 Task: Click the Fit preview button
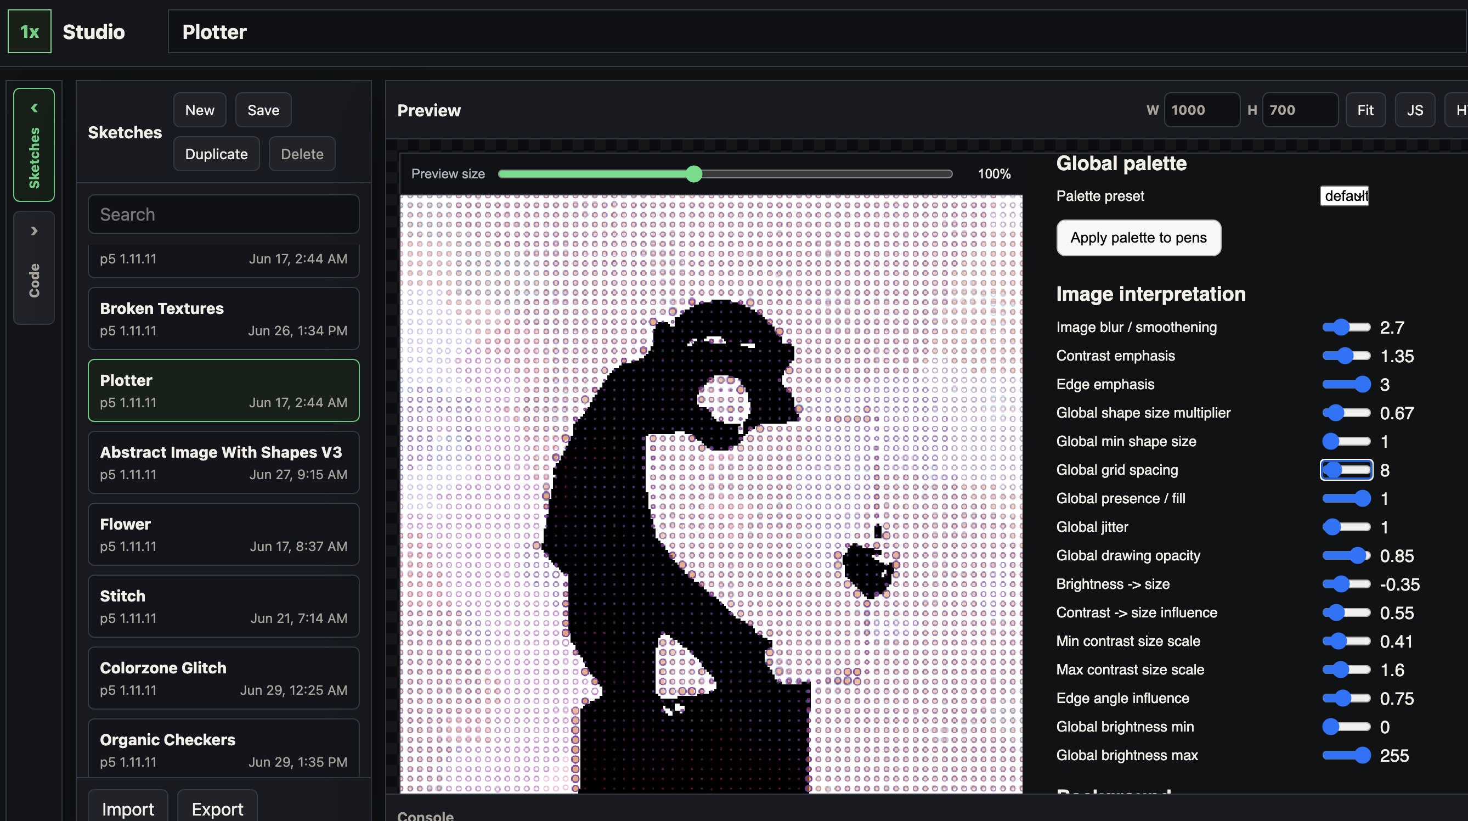tap(1365, 110)
